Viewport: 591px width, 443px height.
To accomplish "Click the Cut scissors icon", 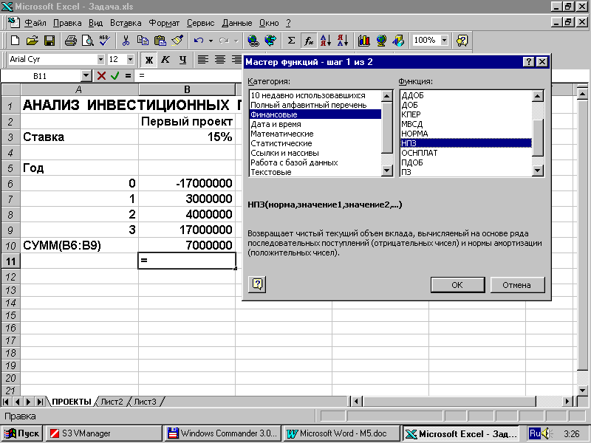I will [x=126, y=41].
